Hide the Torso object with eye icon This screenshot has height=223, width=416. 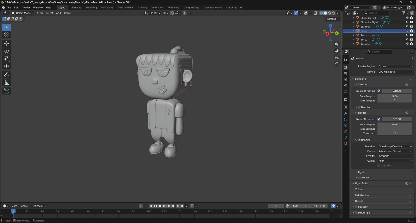click(x=407, y=39)
